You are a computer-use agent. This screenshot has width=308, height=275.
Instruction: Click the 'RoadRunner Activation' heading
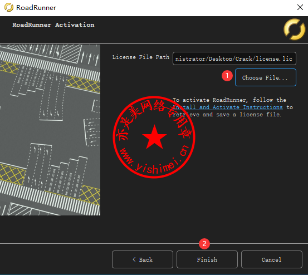[53, 25]
